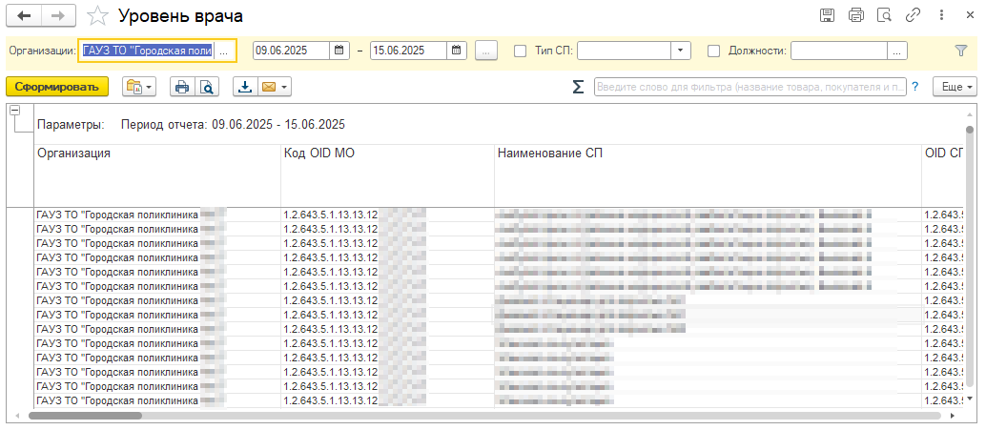Open the filter funnel settings icon
This screenshot has height=430, width=986.
(960, 51)
